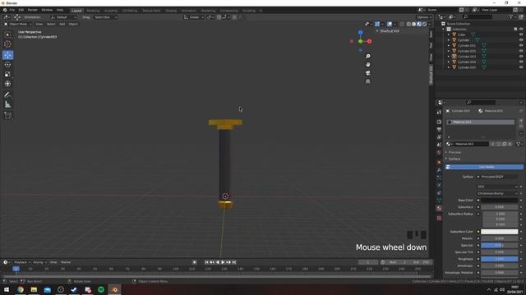
Task: Click the zoom view magnifier icon
Action: coord(368,57)
